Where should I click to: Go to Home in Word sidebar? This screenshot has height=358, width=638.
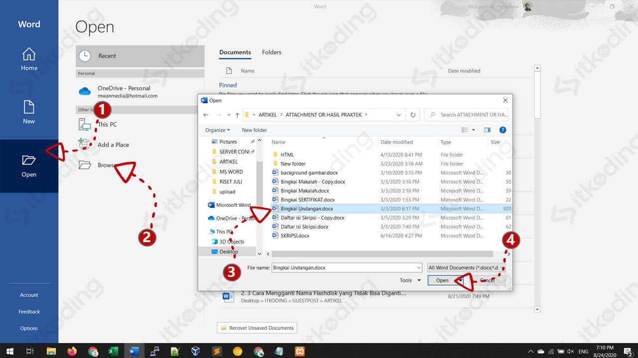(x=29, y=59)
